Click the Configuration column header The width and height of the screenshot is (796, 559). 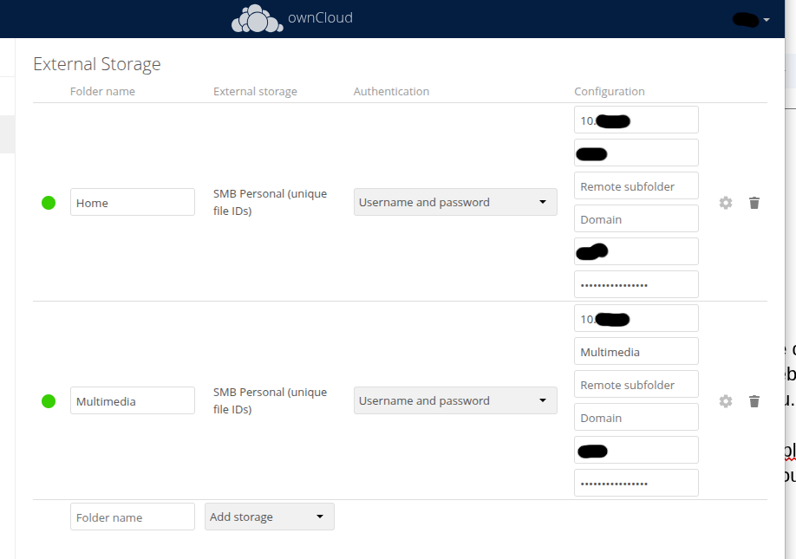610,91
